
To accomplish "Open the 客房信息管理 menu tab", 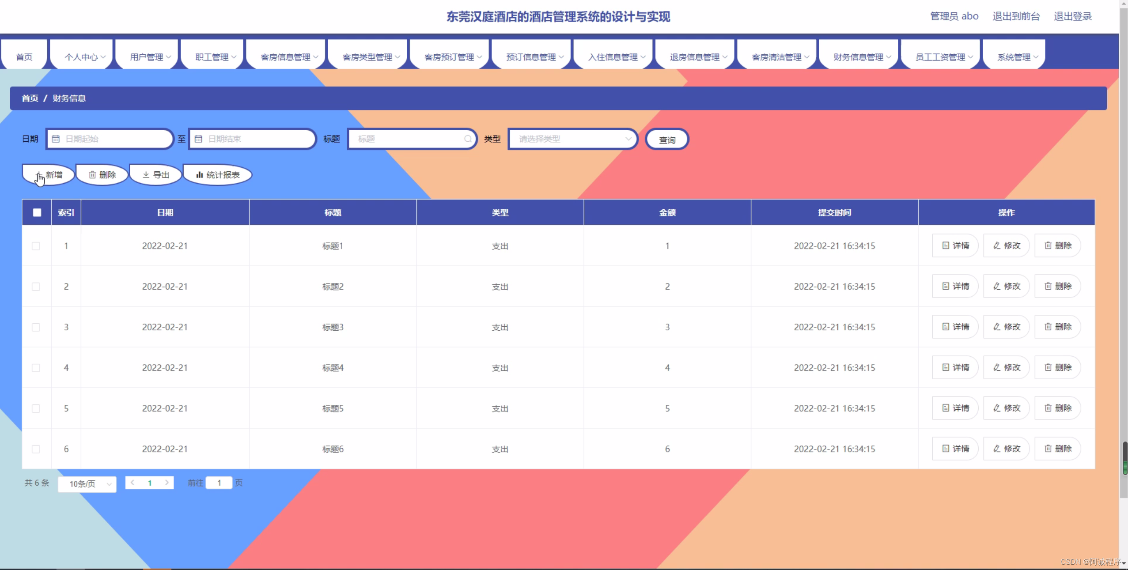I will click(286, 57).
